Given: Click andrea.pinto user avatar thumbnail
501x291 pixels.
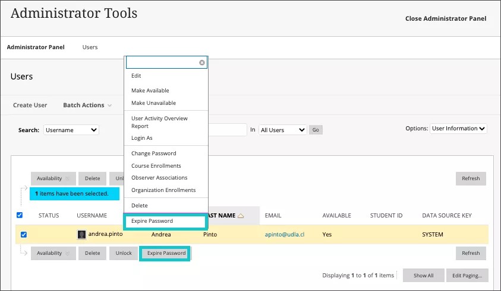Looking at the screenshot, I should pyautogui.click(x=82, y=235).
